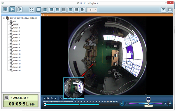
Task: Click the fisheye video display area
Action: click(107, 56)
